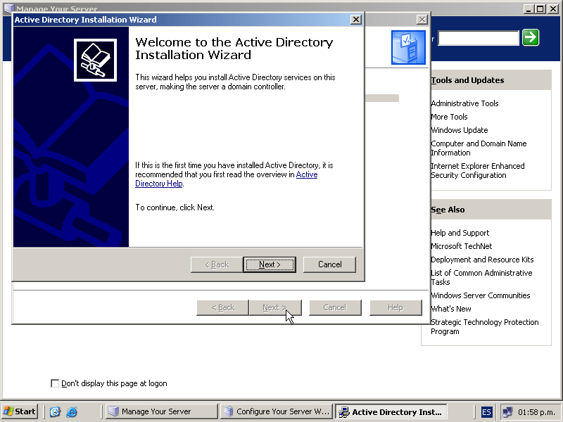
Task: Open Windows Update link
Action: coord(459,130)
